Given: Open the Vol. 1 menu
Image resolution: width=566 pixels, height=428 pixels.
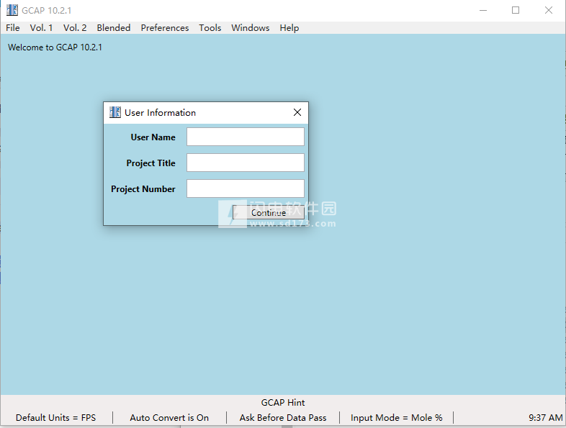Looking at the screenshot, I should pos(41,28).
